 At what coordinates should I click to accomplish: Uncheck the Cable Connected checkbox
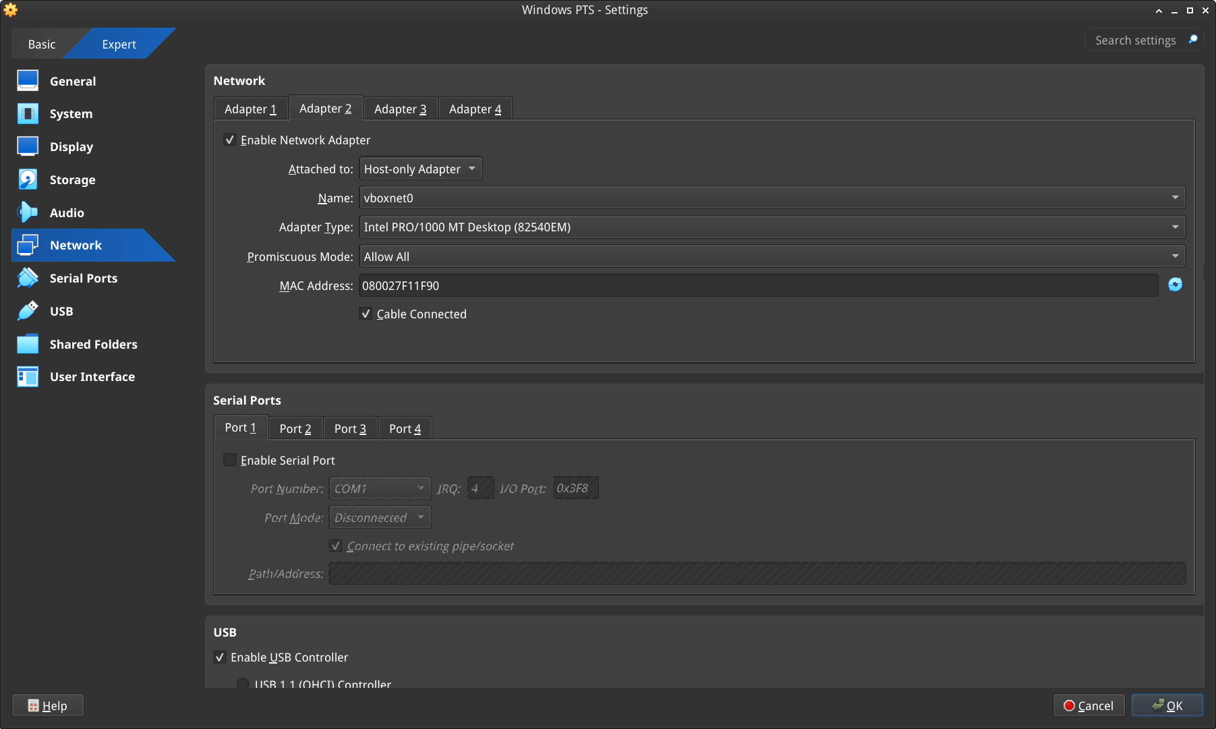pos(366,314)
